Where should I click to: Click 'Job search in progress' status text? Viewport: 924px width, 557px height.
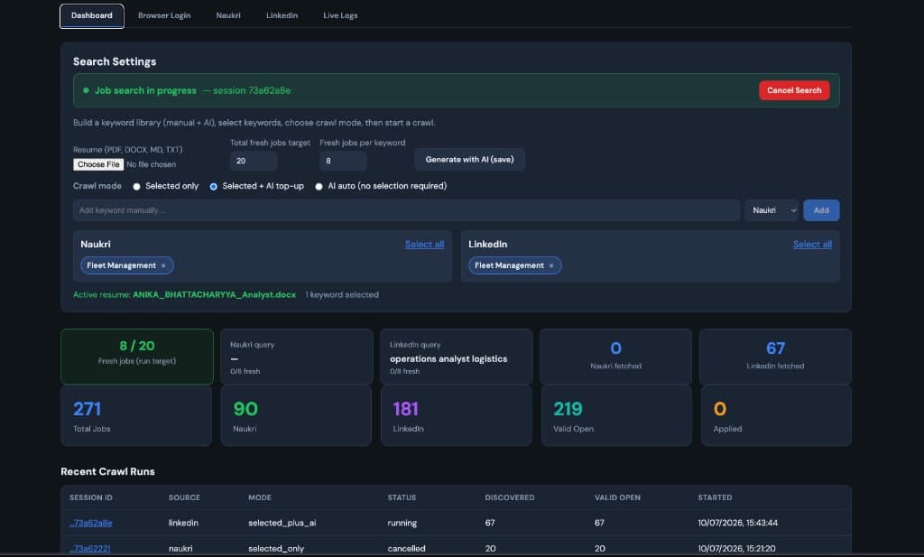tap(145, 91)
